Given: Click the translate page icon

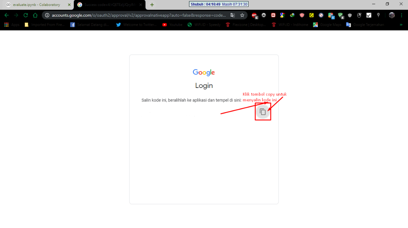Looking at the screenshot, I should (x=233, y=15).
